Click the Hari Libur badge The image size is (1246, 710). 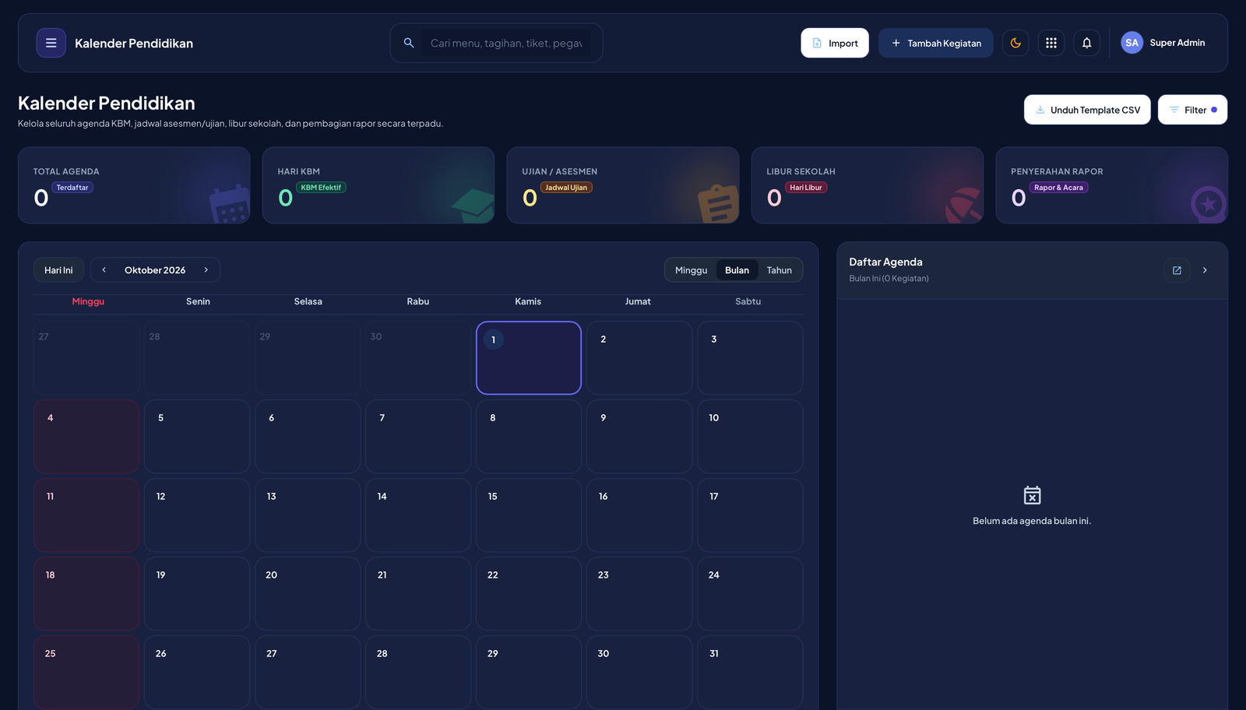(806, 188)
